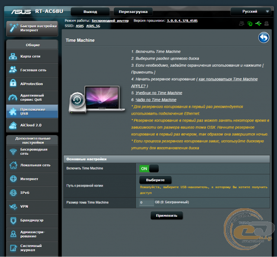Click the blue back arrow icon

point(264,38)
